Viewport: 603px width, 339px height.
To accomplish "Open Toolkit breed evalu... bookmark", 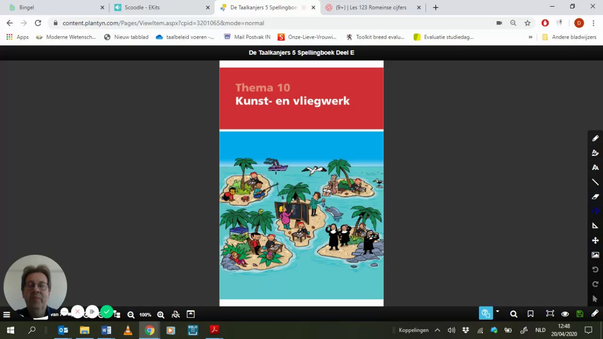I will point(375,37).
